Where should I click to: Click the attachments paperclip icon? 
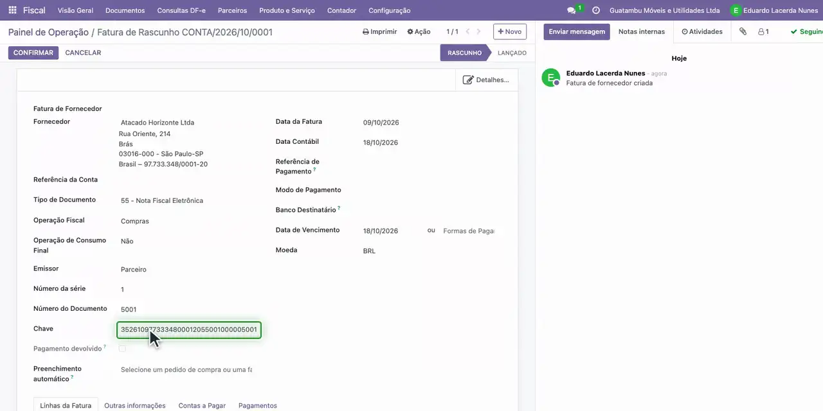pos(743,31)
